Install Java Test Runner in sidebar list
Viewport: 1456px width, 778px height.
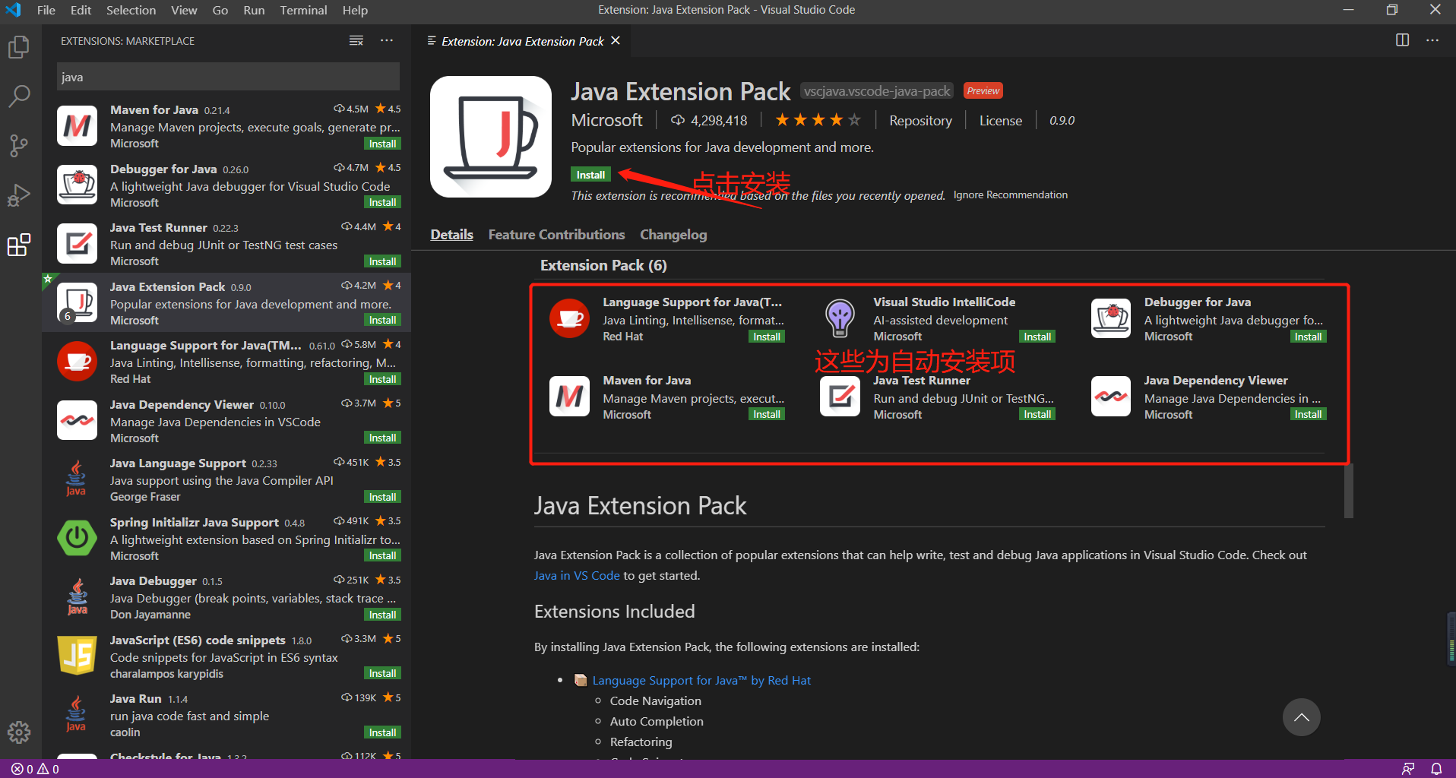[382, 261]
